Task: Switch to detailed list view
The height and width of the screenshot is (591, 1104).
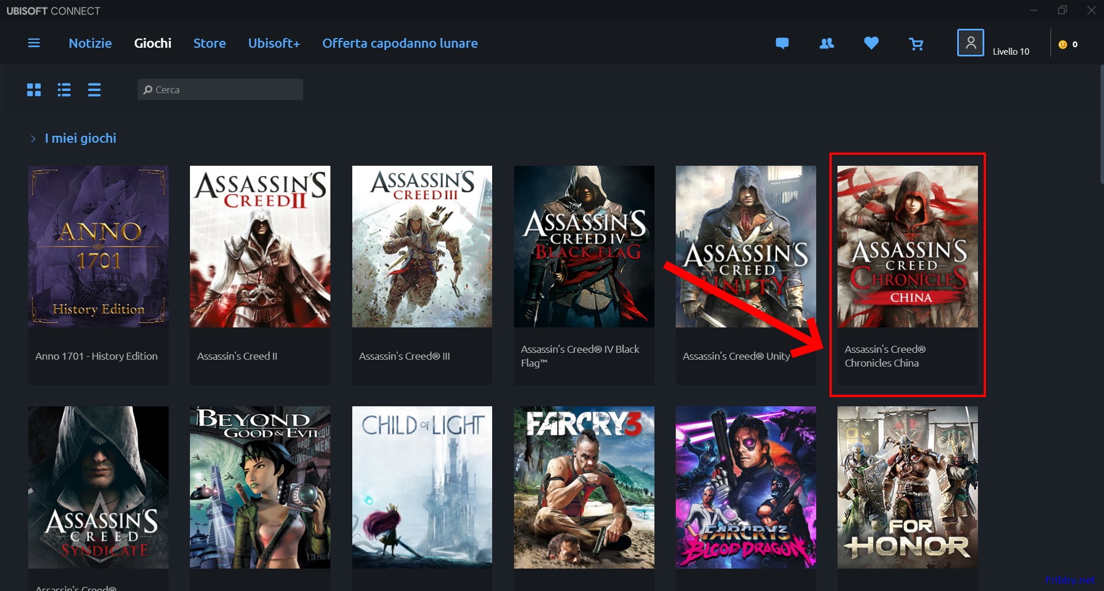Action: (64, 90)
